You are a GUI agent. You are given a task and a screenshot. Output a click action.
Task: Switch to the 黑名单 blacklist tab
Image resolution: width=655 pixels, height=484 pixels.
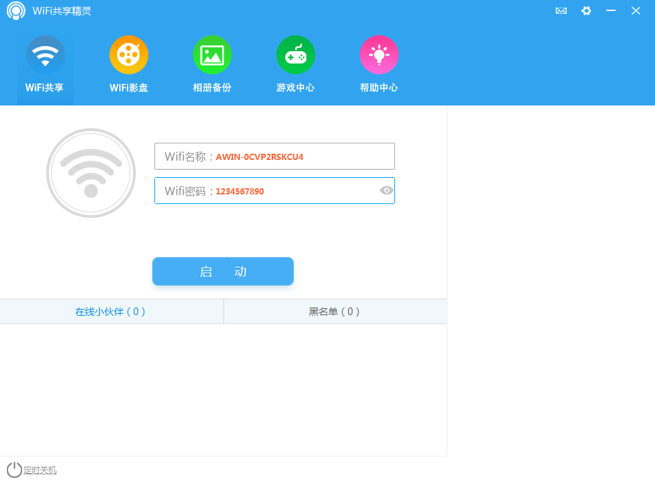pyautogui.click(x=335, y=311)
